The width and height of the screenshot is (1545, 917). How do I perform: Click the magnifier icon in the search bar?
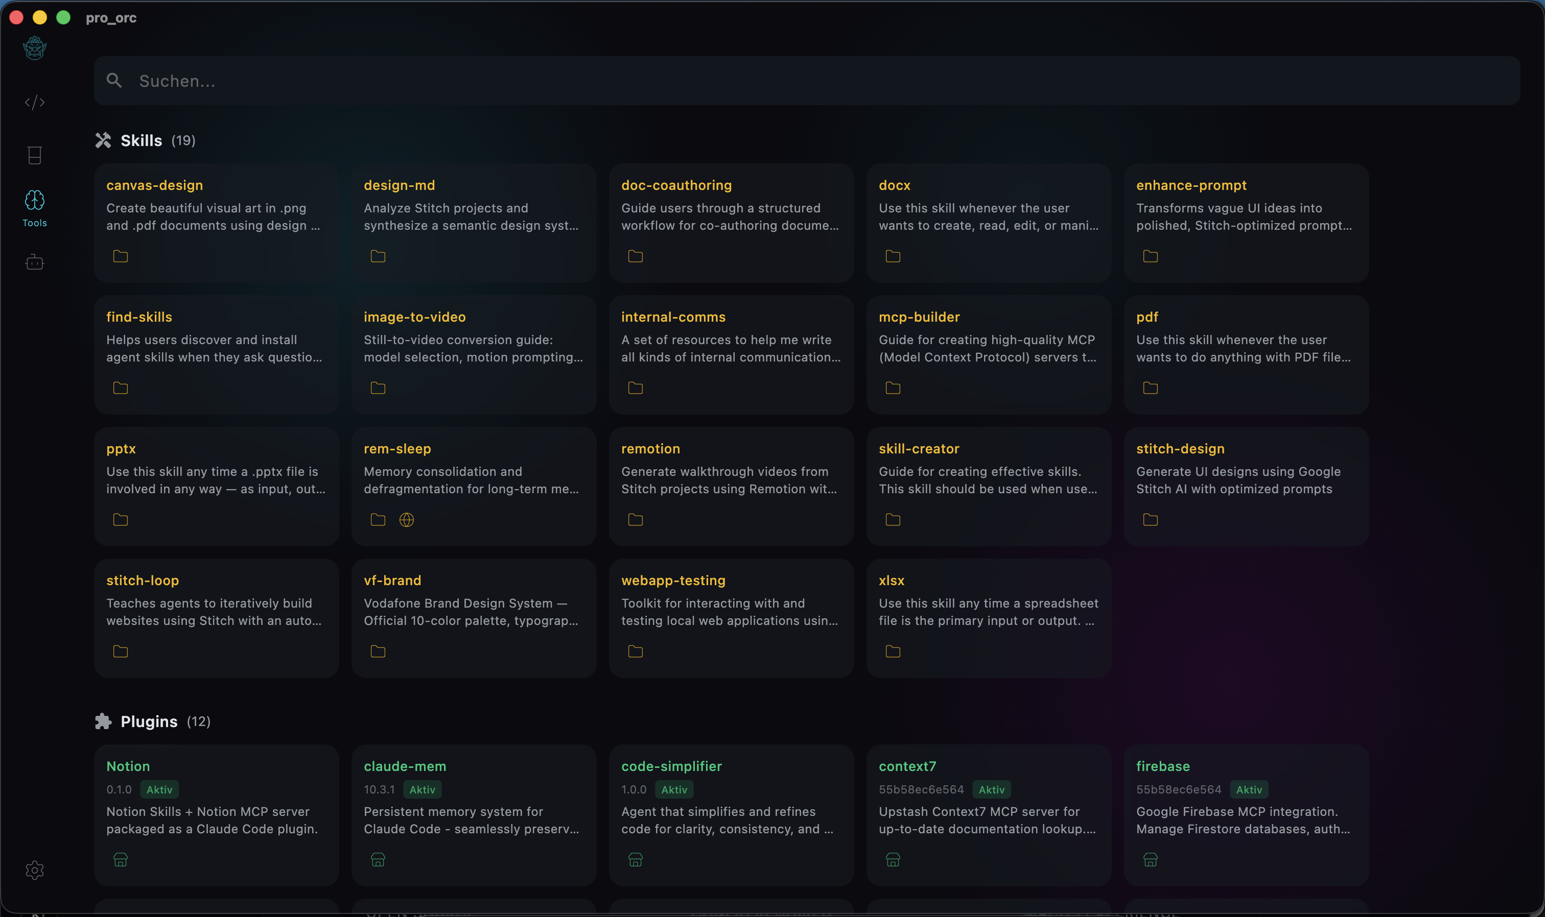point(114,80)
